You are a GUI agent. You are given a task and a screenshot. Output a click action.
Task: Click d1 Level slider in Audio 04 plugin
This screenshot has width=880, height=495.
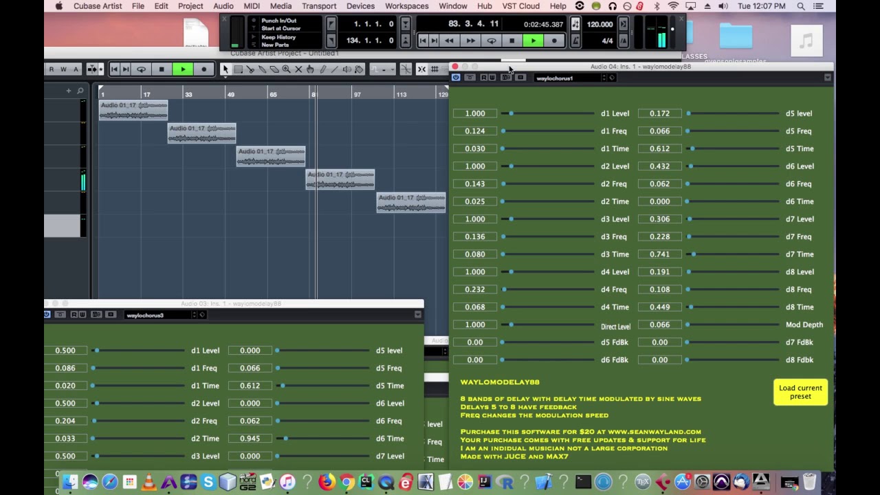click(x=548, y=113)
